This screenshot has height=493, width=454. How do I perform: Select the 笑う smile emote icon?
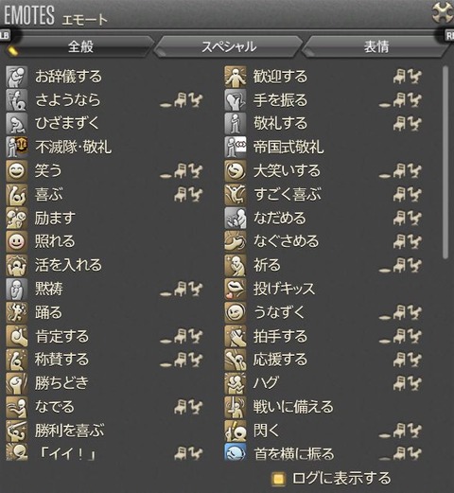click(17, 171)
